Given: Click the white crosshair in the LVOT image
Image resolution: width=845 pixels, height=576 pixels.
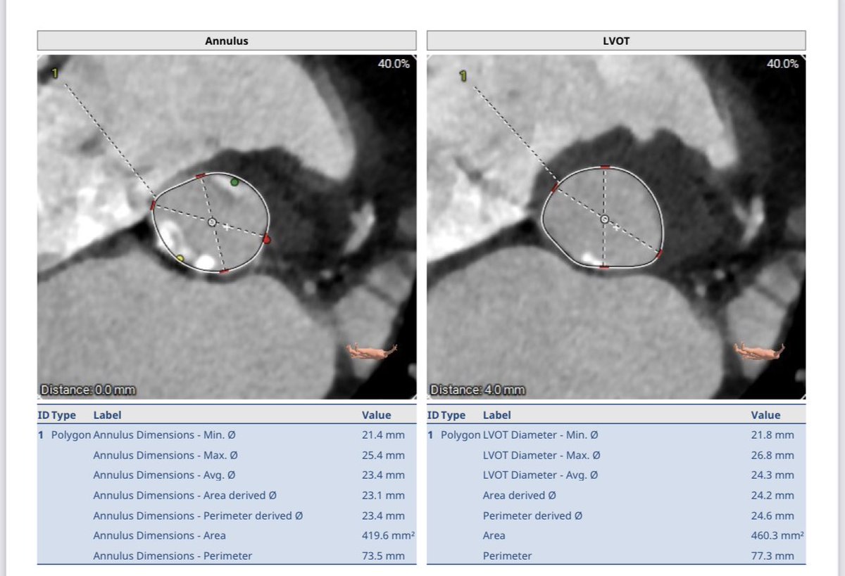Looking at the screenshot, I should click(x=616, y=227).
